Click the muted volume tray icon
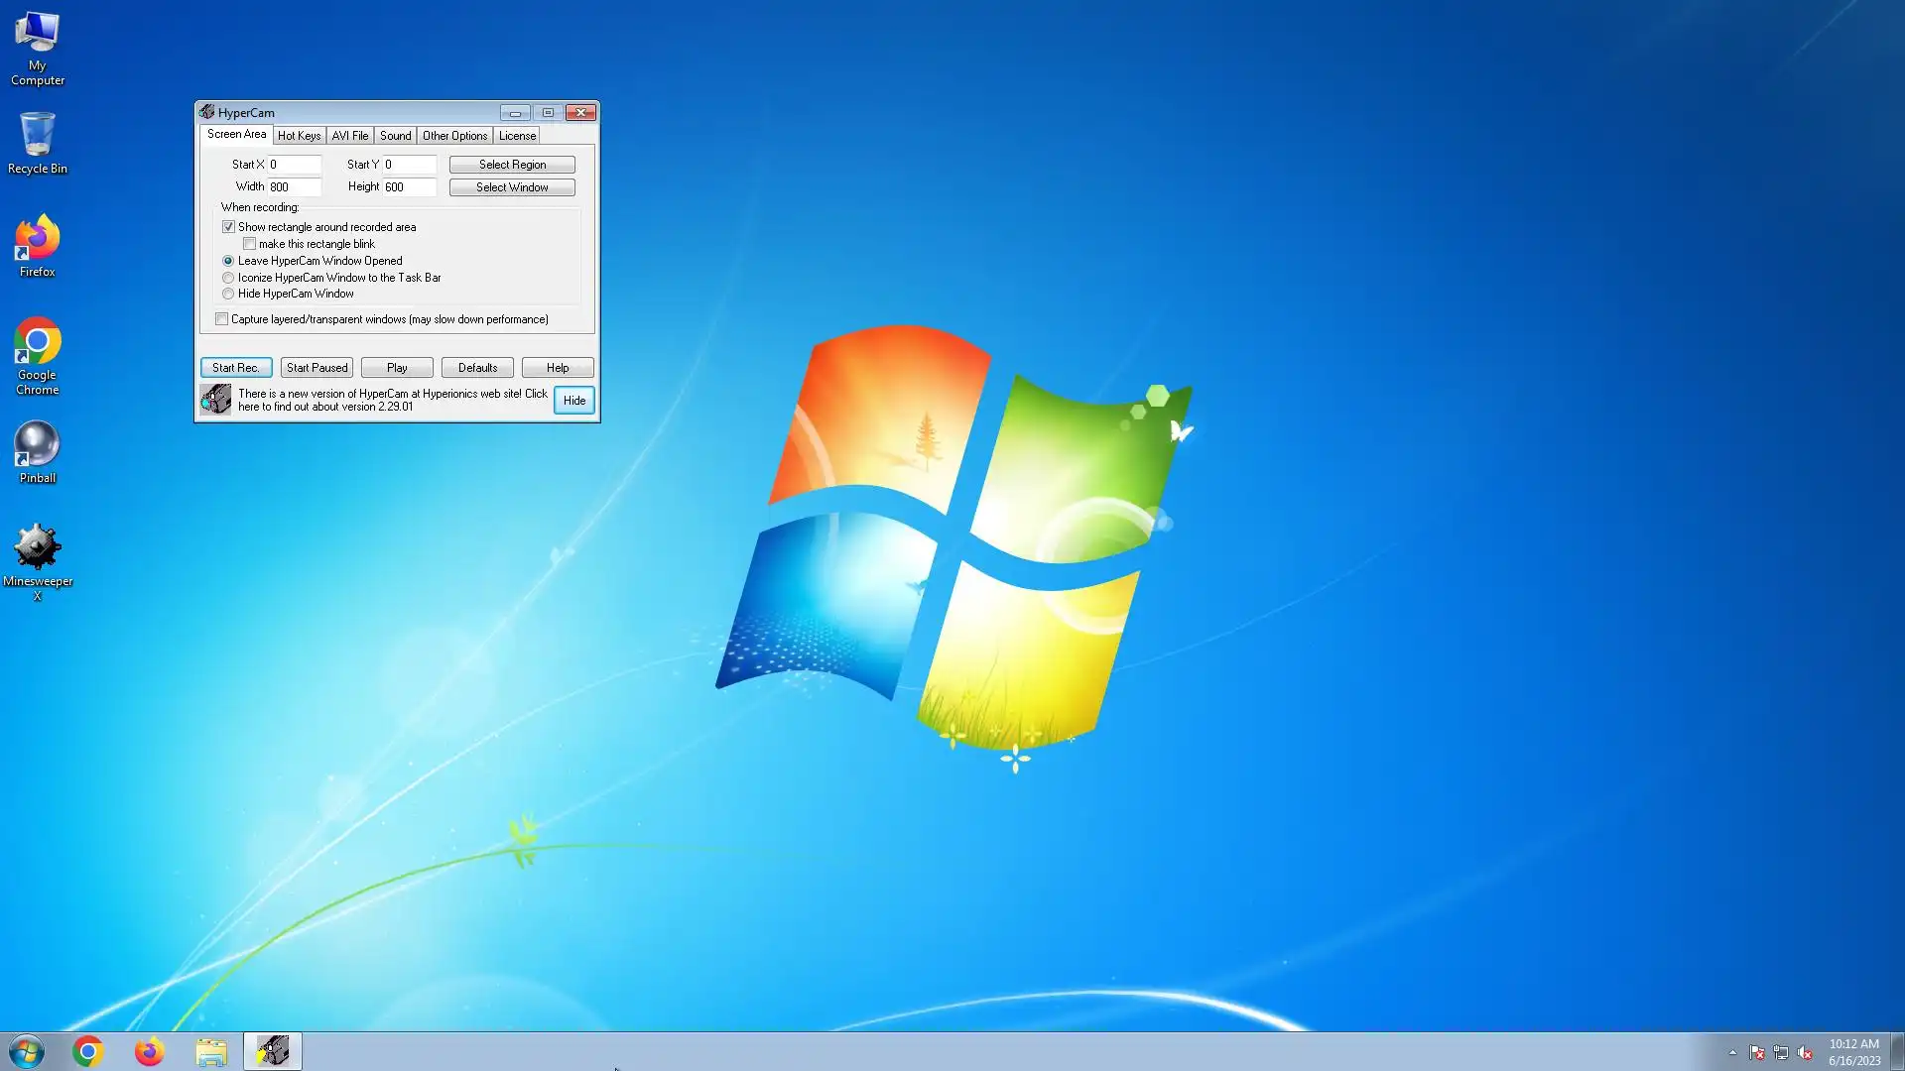Viewport: 1905px width, 1071px height. pyautogui.click(x=1805, y=1052)
